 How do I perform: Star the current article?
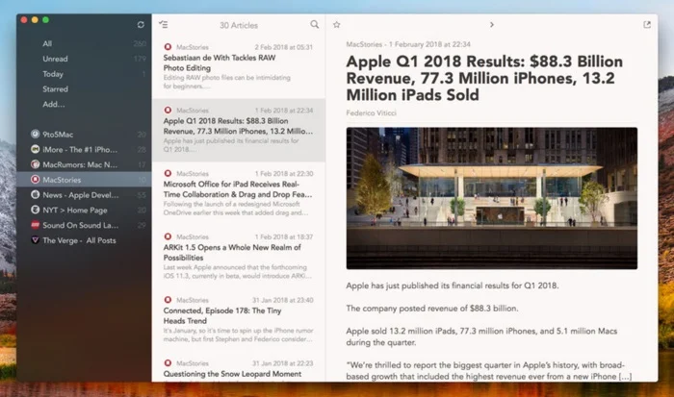tap(337, 25)
